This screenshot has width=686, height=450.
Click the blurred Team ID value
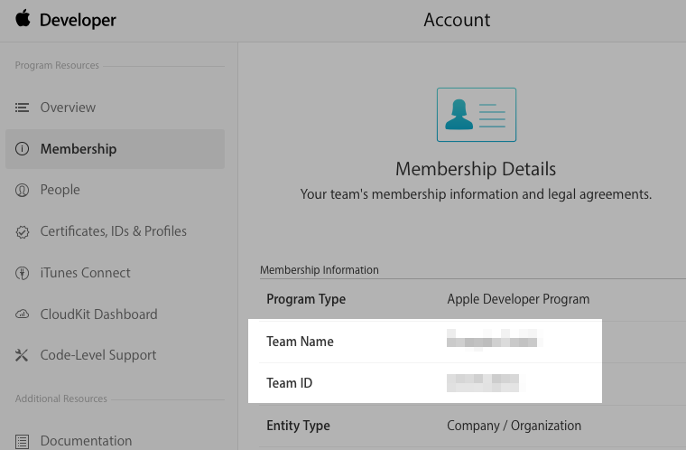(485, 383)
